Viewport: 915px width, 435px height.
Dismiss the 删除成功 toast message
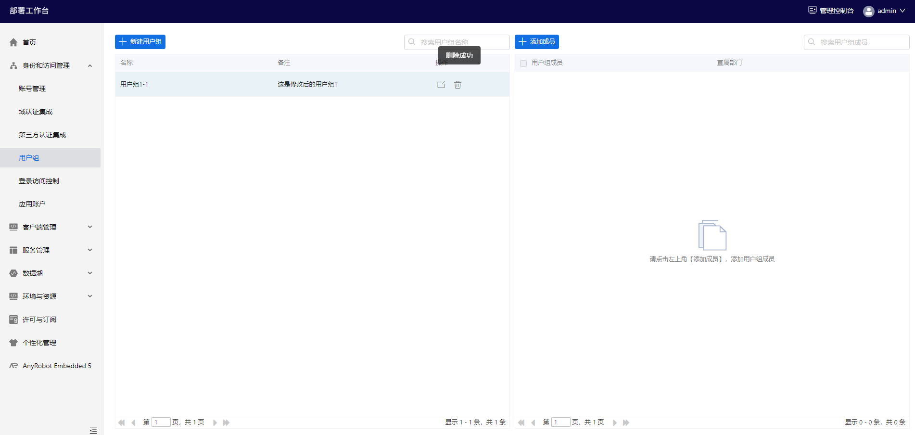click(x=459, y=55)
